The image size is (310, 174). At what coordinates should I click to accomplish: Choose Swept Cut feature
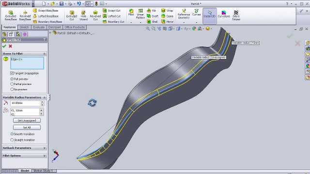pos(112,11)
